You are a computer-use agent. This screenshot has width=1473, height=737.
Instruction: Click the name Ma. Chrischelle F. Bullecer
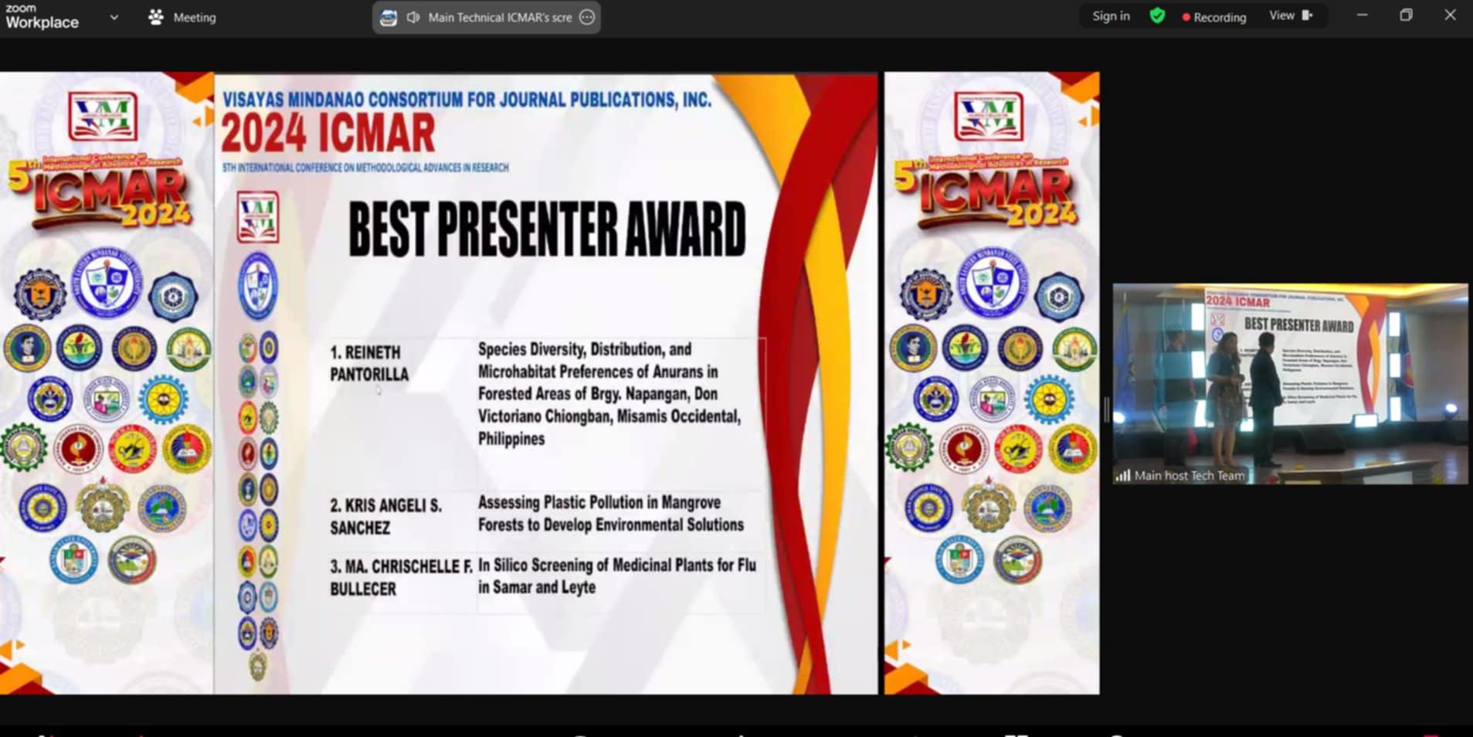coord(401,578)
